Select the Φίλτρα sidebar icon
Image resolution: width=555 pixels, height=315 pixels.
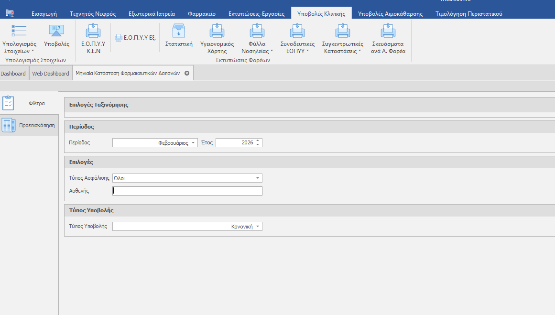9,103
